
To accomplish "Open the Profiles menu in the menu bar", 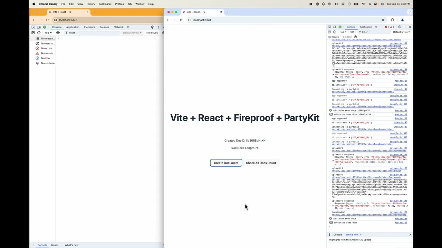I will [x=119, y=4].
